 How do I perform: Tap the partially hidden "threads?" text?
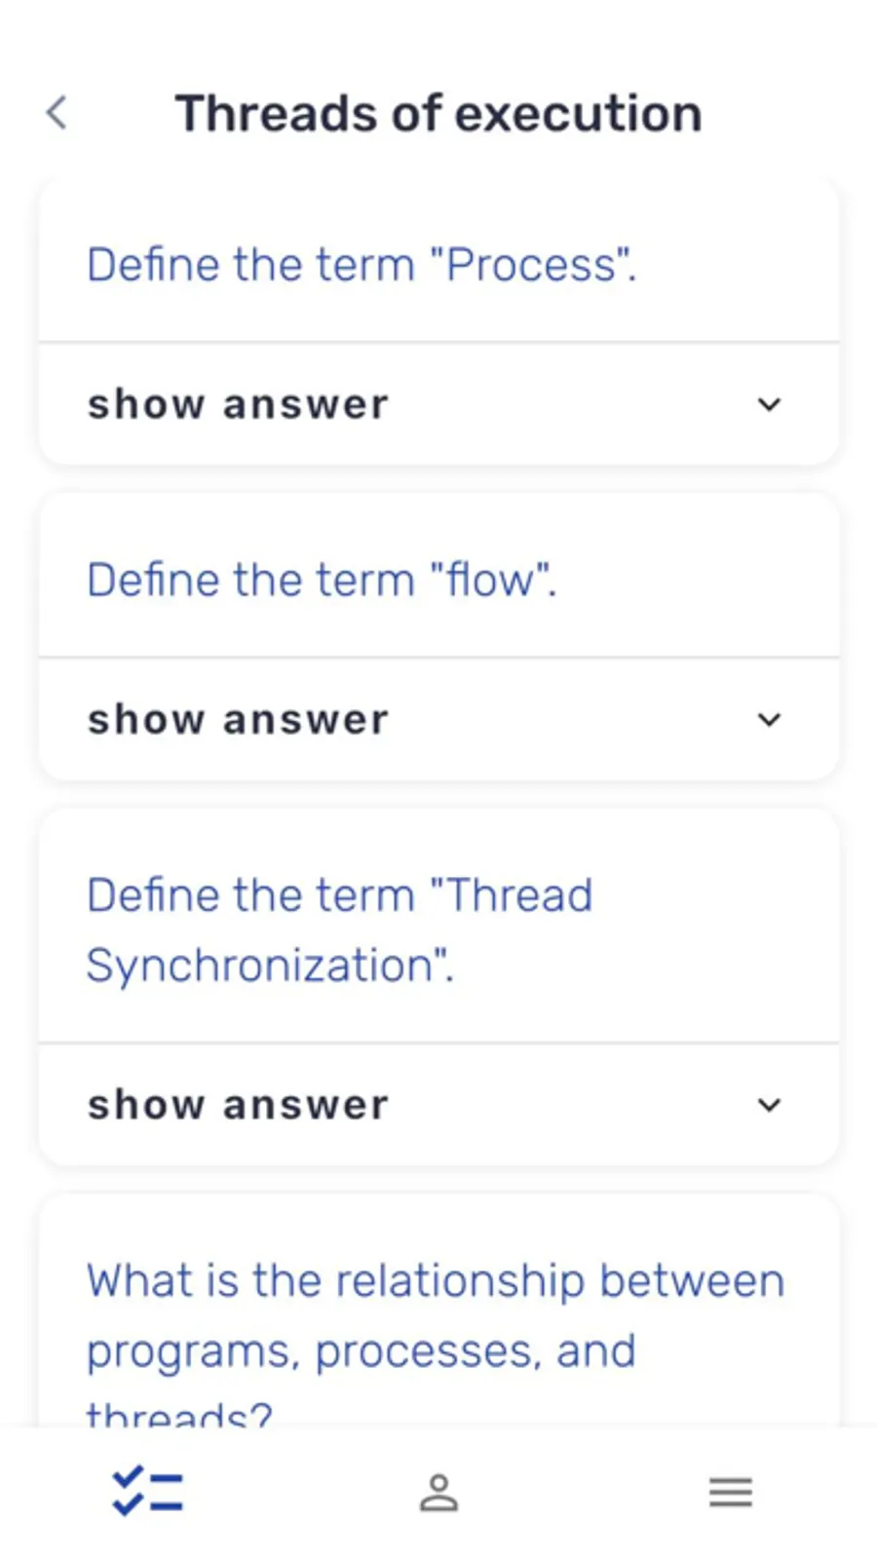coord(179,1413)
